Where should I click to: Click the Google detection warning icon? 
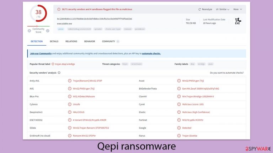(x=179, y=128)
